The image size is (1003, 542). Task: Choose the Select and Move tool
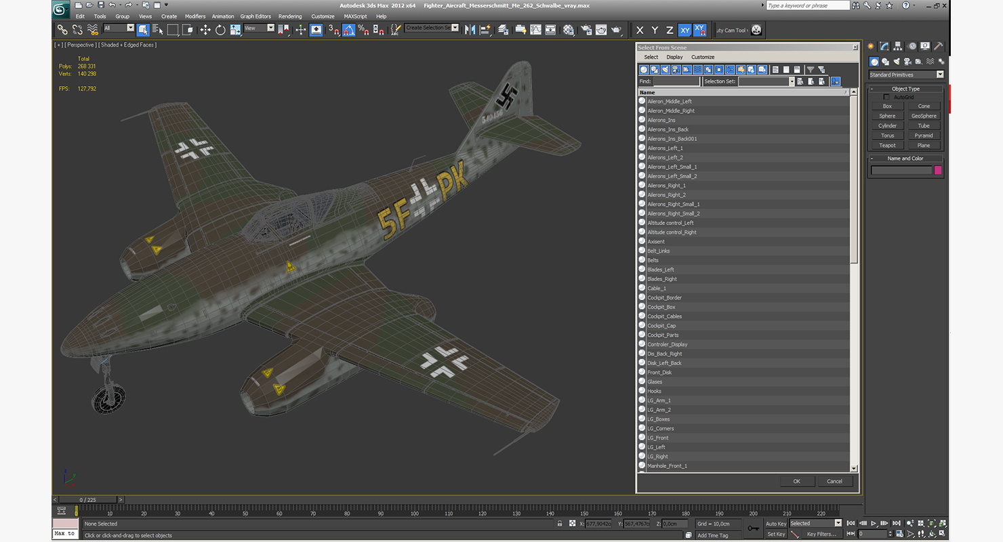[x=205, y=30]
